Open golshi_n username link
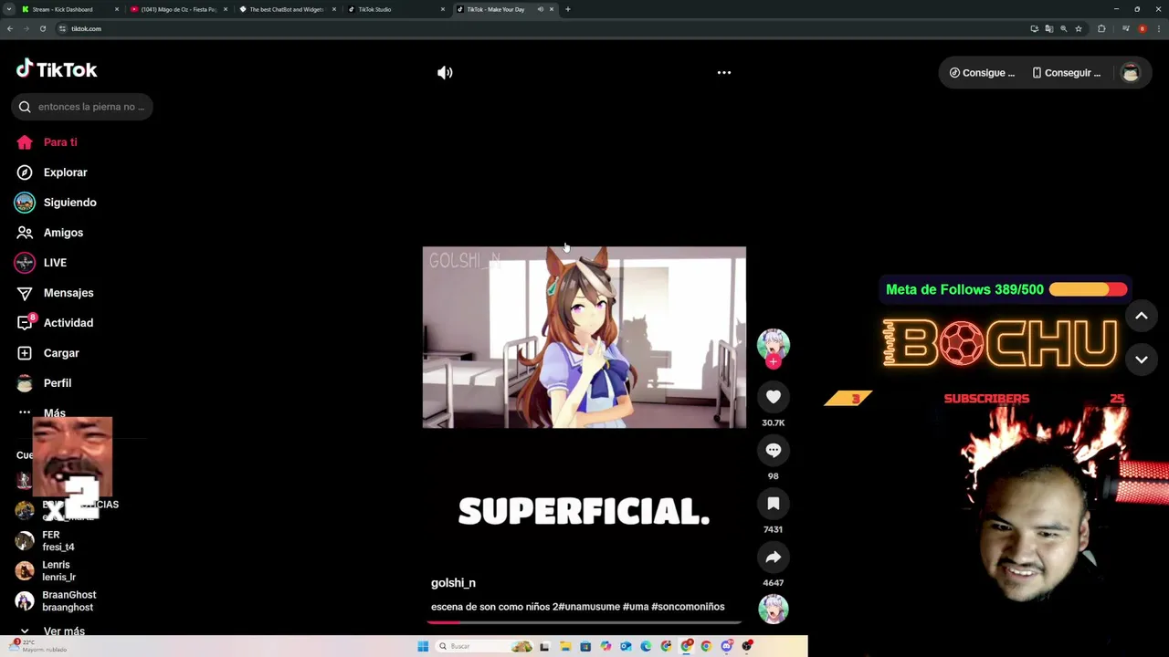 [453, 583]
